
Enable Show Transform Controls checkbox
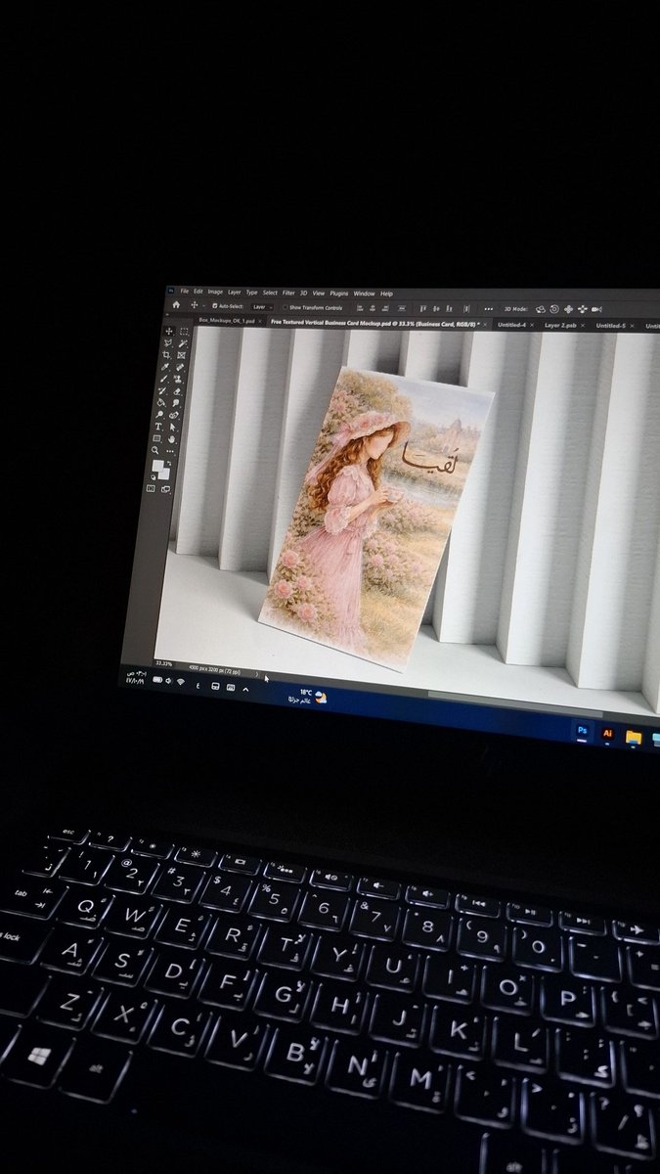[285, 307]
